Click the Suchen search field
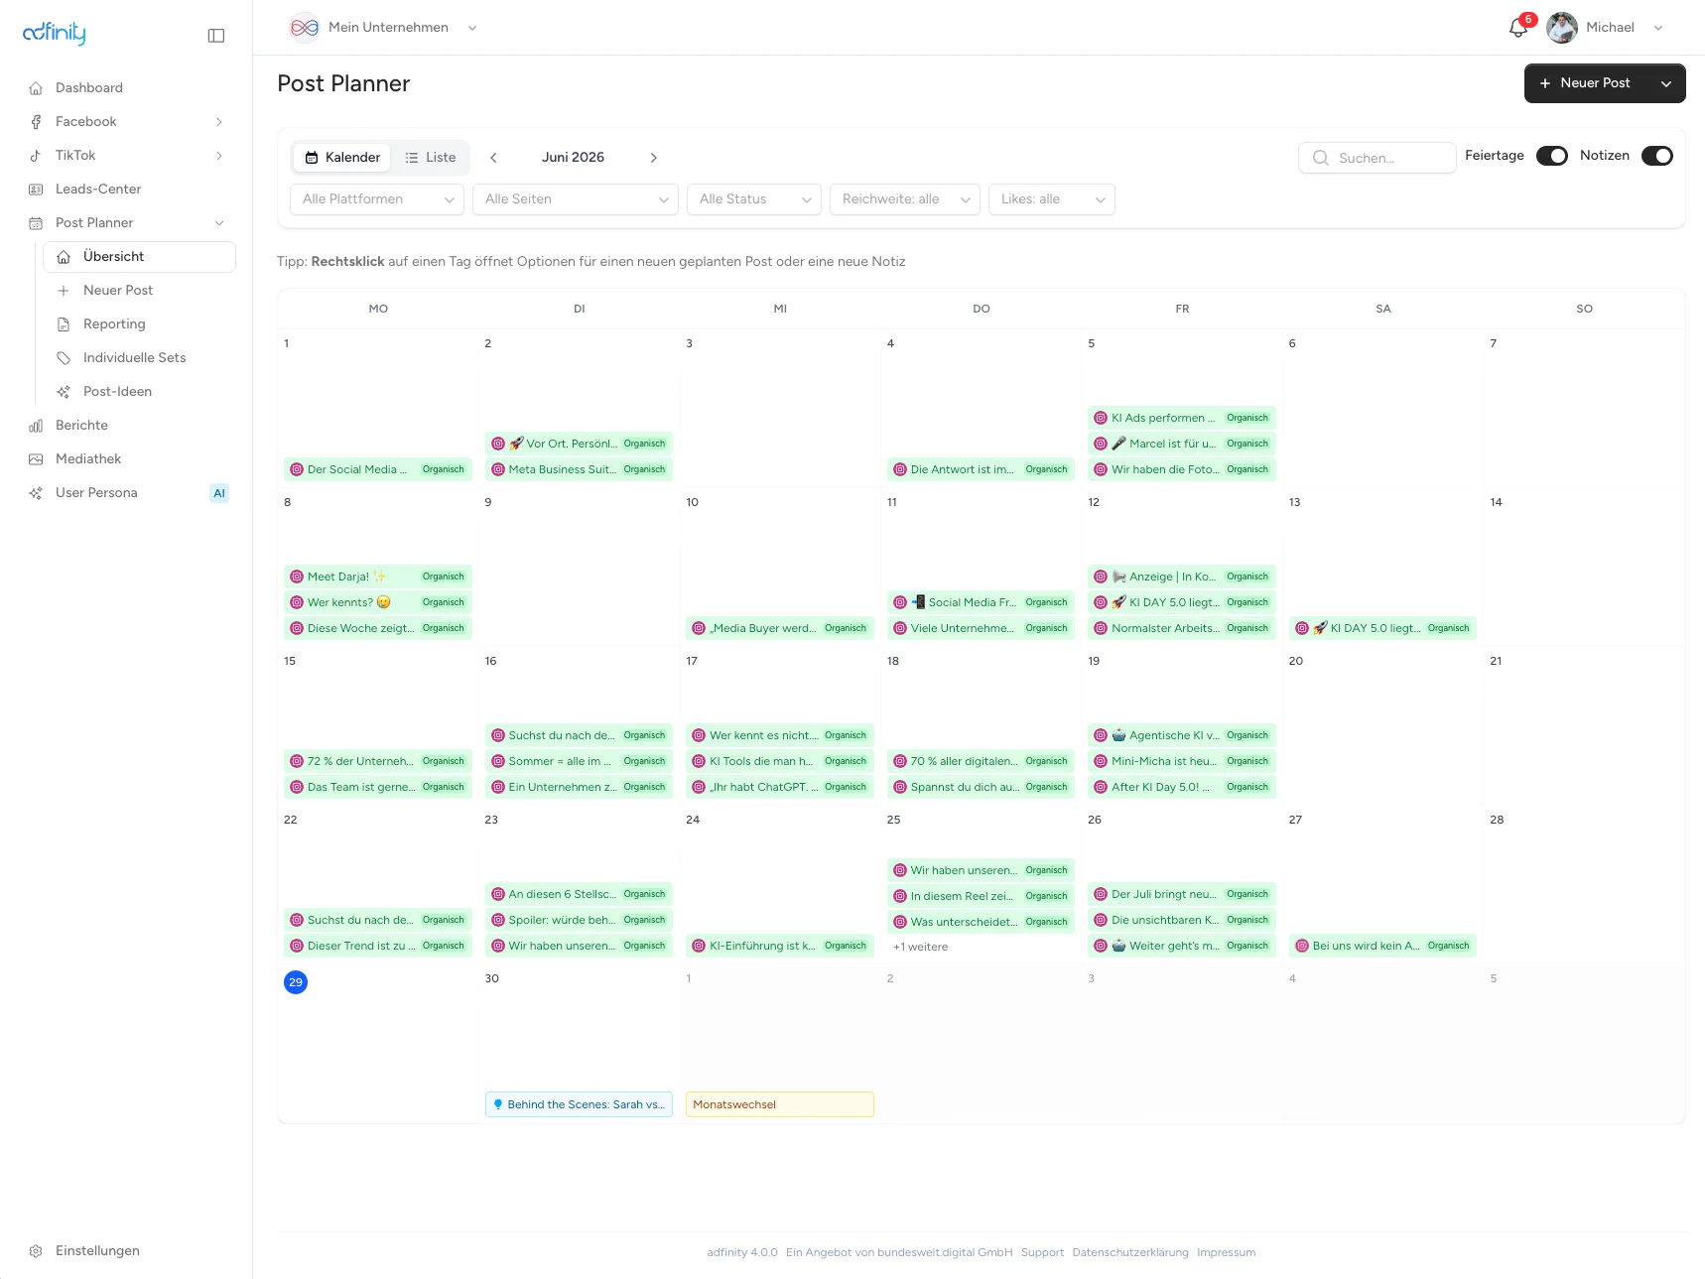This screenshot has height=1279, width=1705. pos(1377,158)
